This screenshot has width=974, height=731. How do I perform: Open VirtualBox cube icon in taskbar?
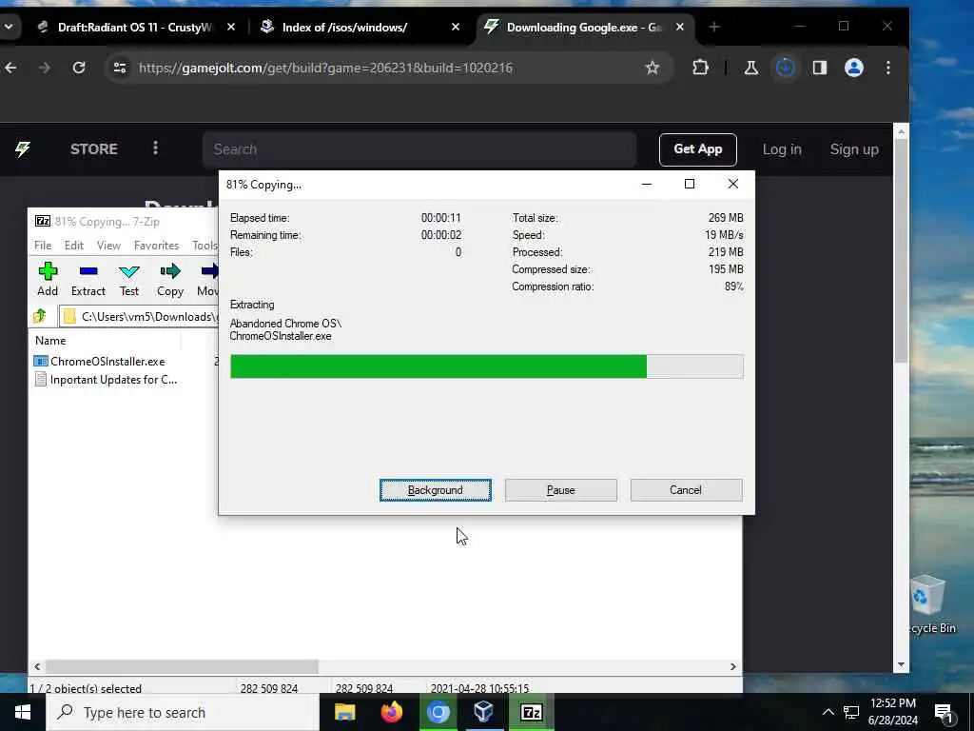[484, 712]
